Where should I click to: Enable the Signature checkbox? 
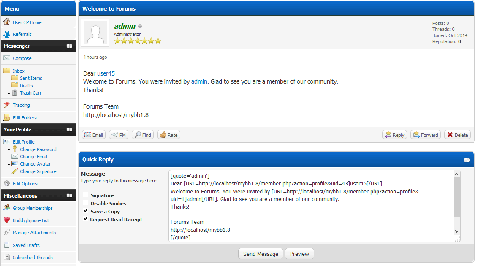point(86,195)
